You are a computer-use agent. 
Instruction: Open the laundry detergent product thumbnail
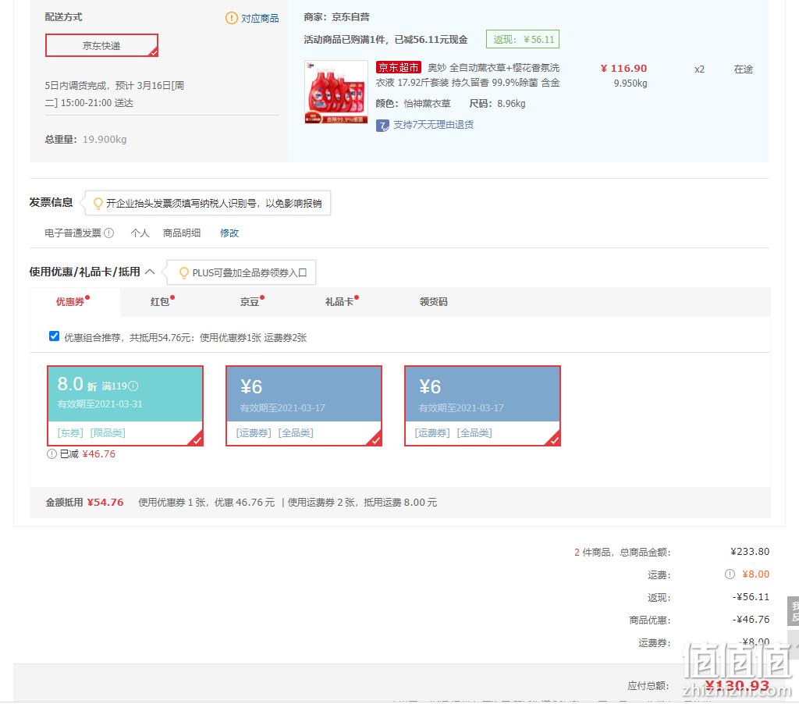point(336,92)
